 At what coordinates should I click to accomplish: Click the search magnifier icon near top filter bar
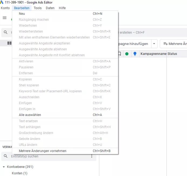click(5, 32)
